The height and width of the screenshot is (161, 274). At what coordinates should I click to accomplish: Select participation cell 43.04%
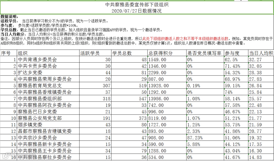click(236, 151)
